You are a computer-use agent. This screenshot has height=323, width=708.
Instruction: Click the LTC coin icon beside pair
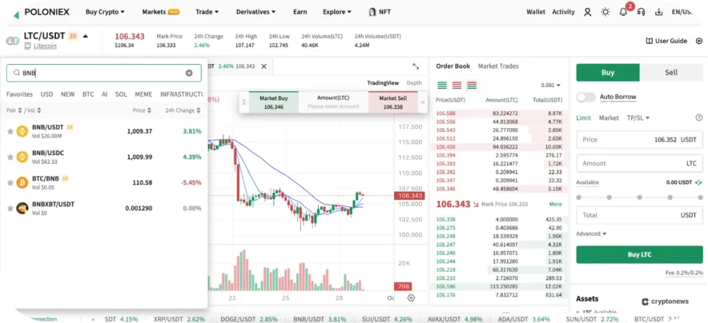pyautogui.click(x=12, y=41)
